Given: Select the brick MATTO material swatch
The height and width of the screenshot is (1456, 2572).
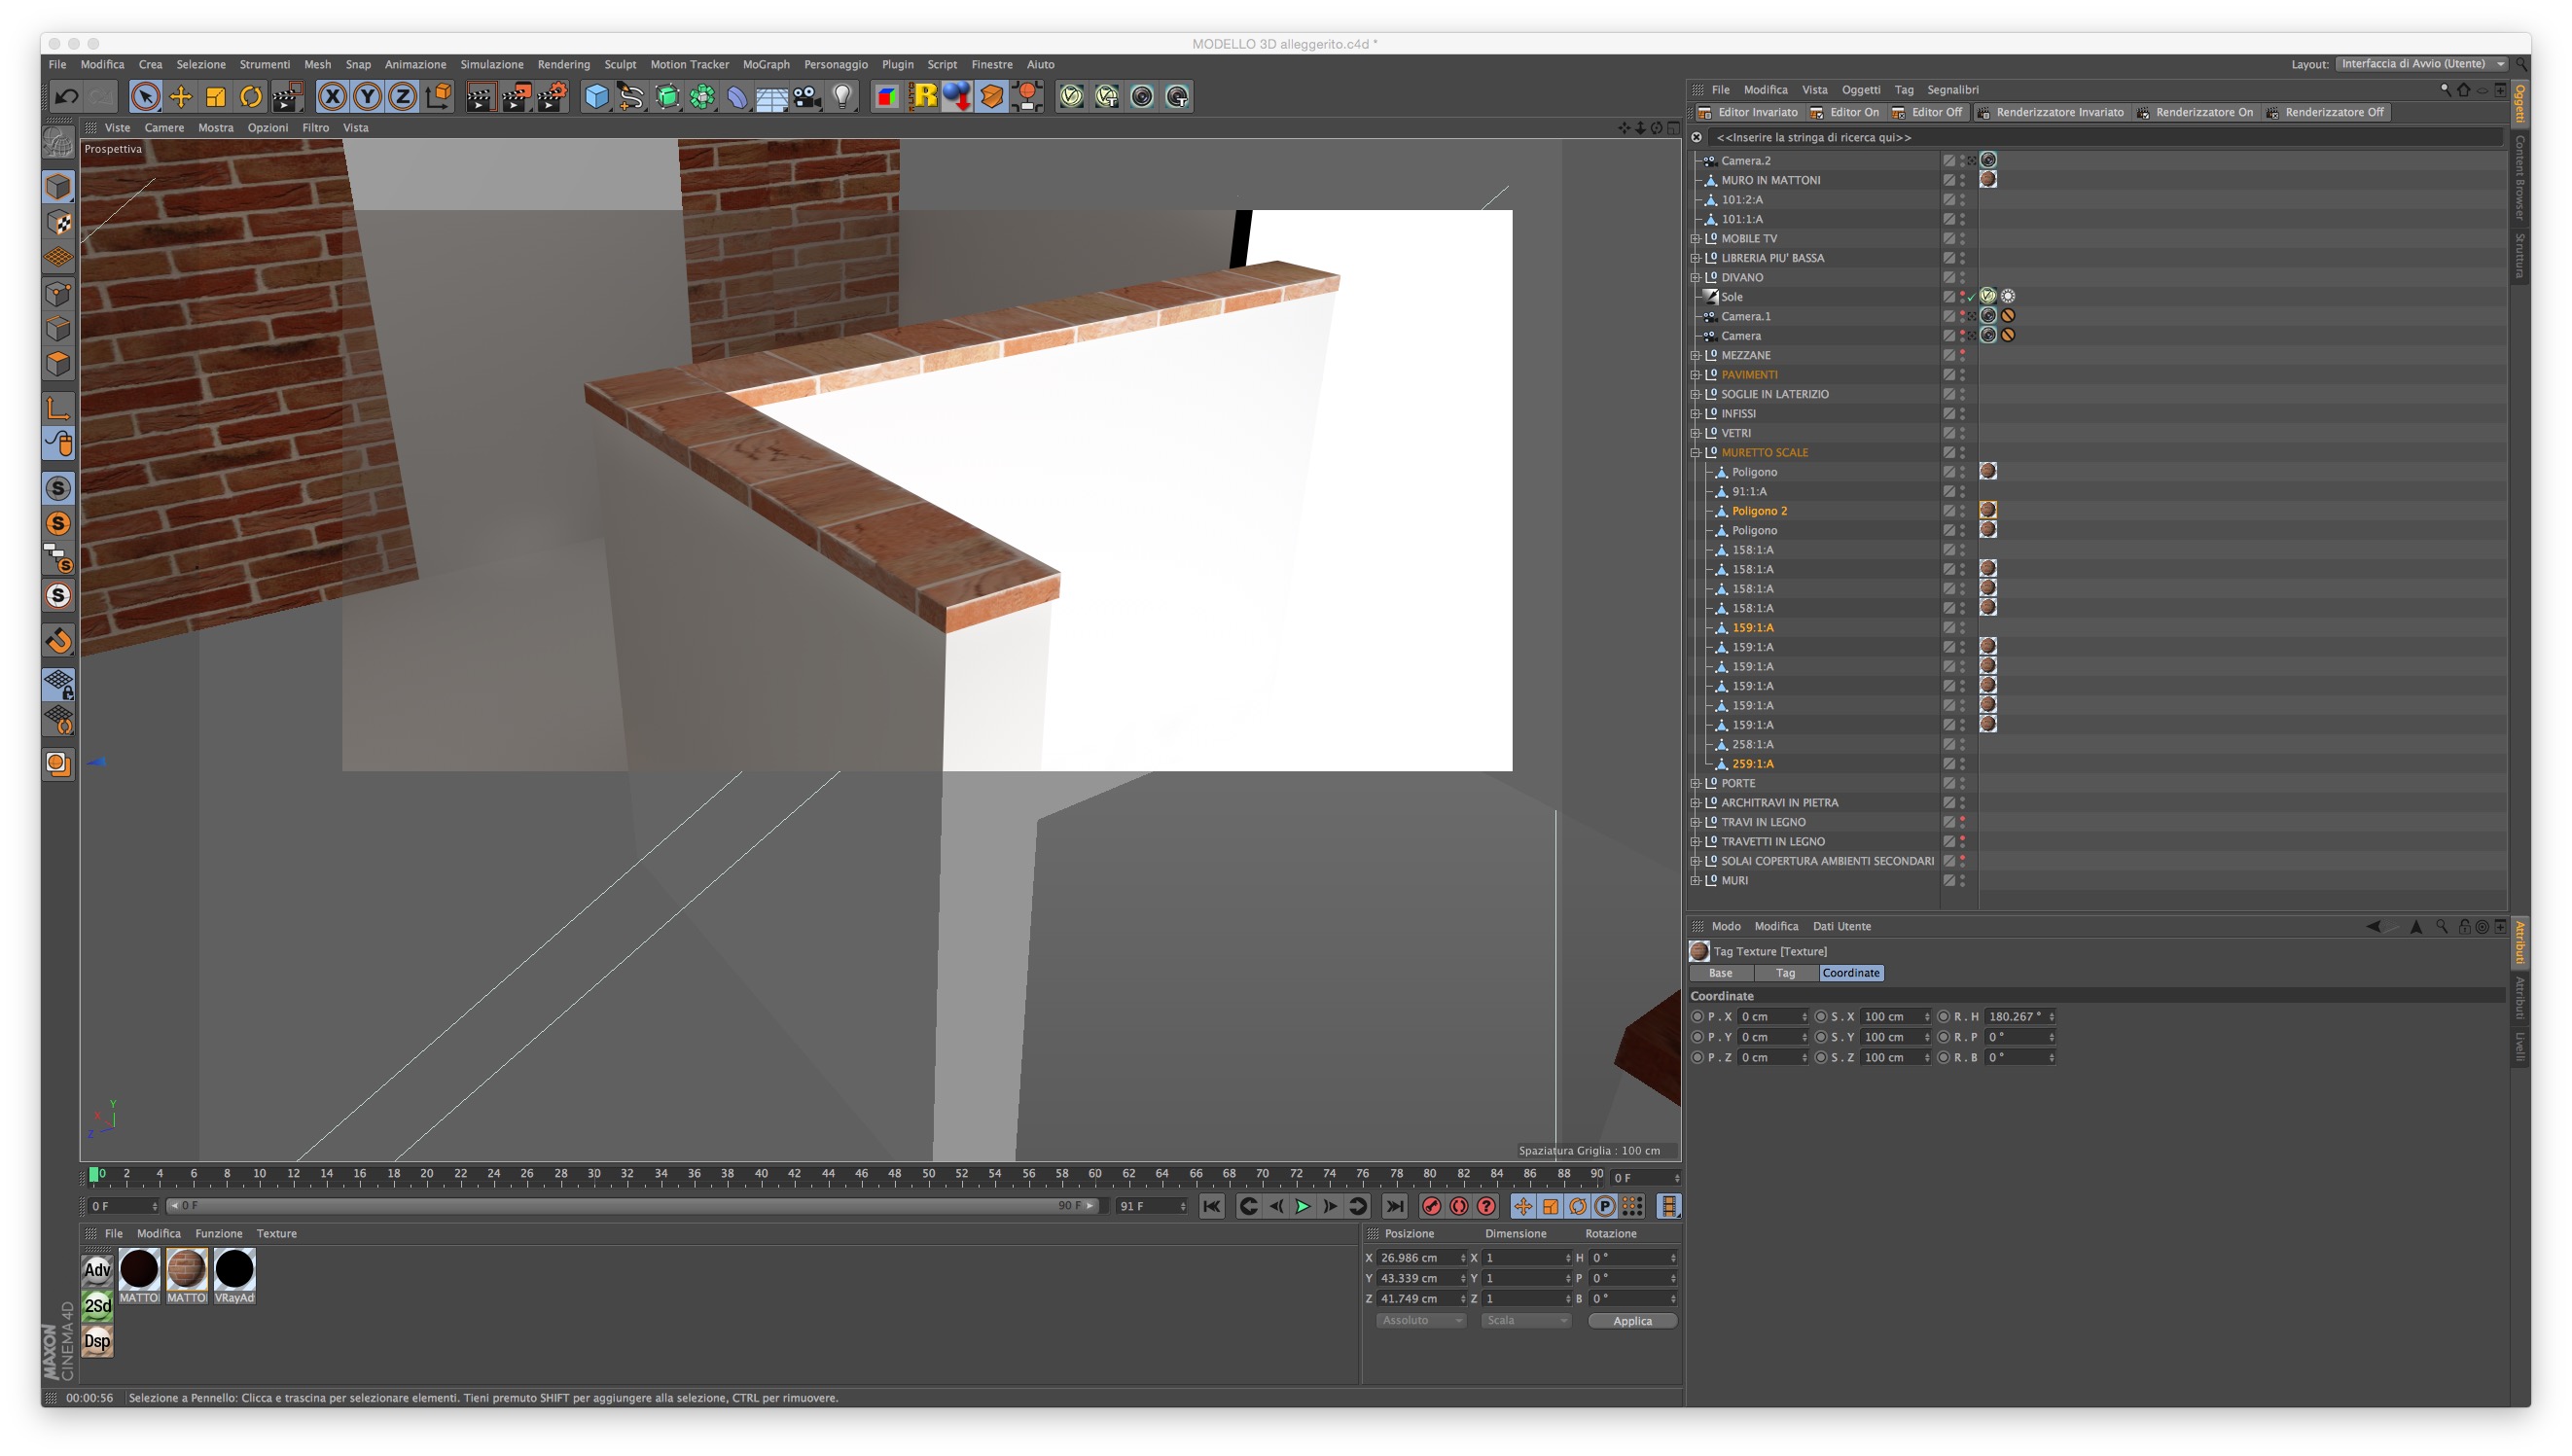Looking at the screenshot, I should (x=186, y=1269).
